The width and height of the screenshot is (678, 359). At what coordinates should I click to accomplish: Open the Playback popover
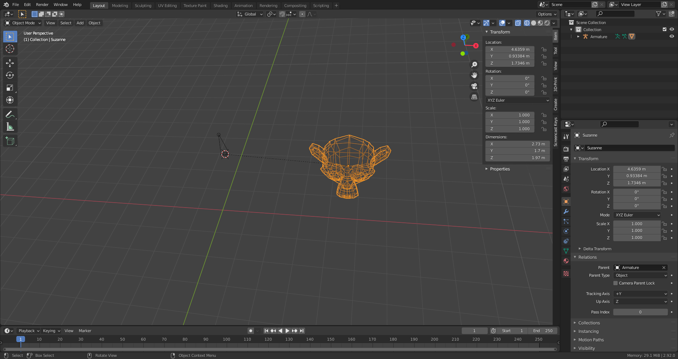[29, 331]
